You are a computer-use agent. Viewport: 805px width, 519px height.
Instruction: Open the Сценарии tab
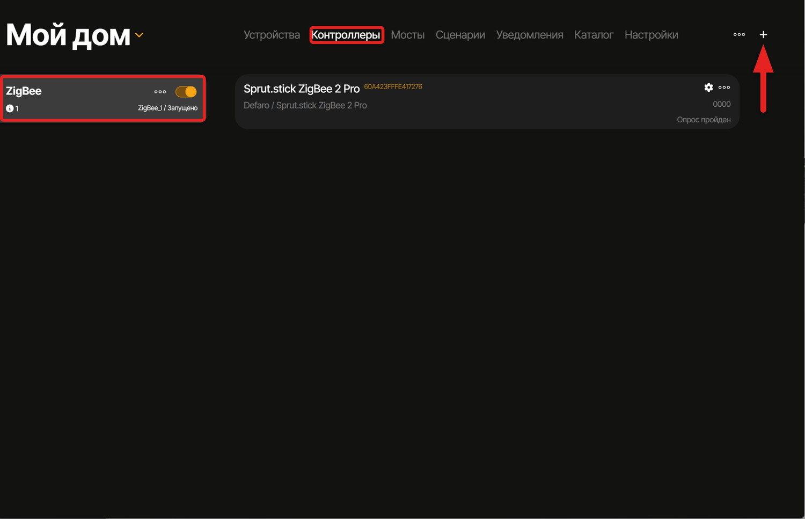click(x=460, y=35)
